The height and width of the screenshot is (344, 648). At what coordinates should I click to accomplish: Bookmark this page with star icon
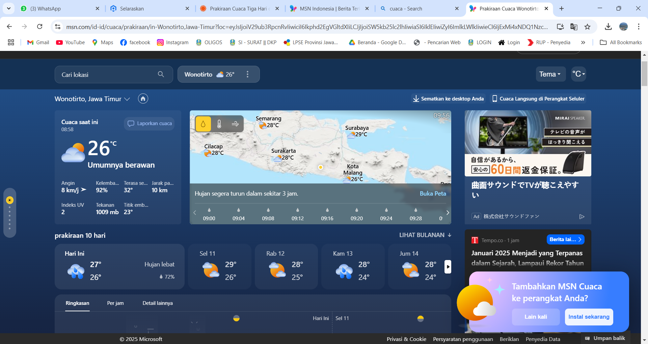[x=588, y=27]
